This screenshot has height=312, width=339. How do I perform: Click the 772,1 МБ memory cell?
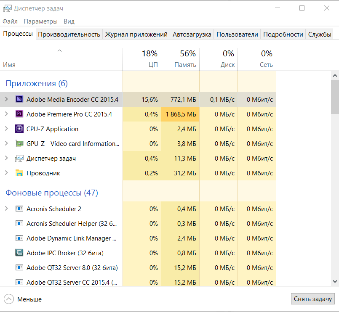(180, 99)
